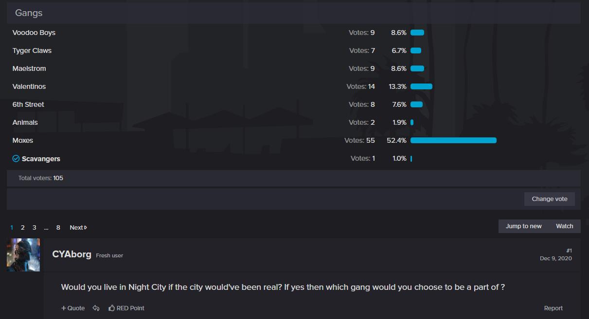Open CYAborg's user profile name
The width and height of the screenshot is (589, 319).
click(x=71, y=254)
